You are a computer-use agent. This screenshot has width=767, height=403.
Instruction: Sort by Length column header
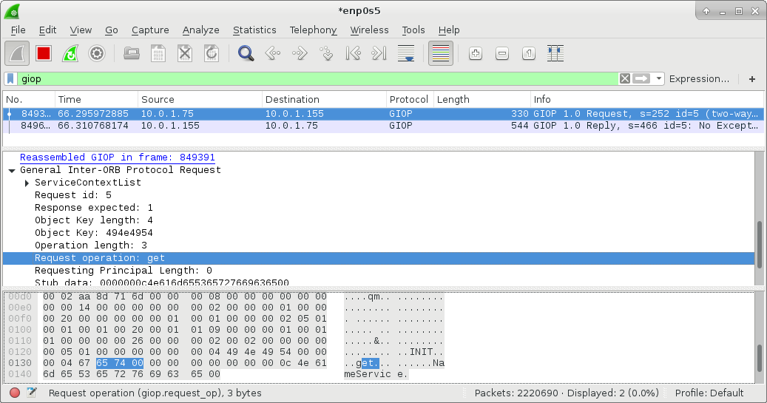[x=482, y=99]
